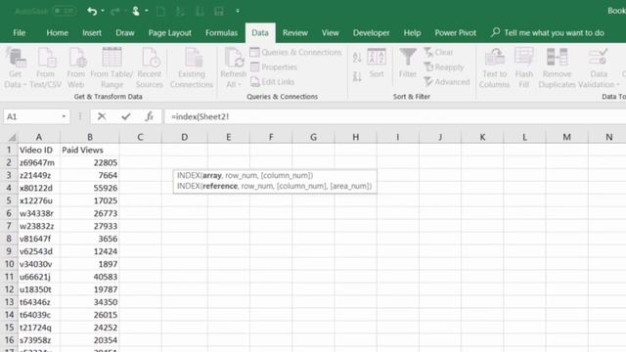This screenshot has width=626, height=352.
Task: Cancel the formula entry with X
Action: (x=102, y=116)
